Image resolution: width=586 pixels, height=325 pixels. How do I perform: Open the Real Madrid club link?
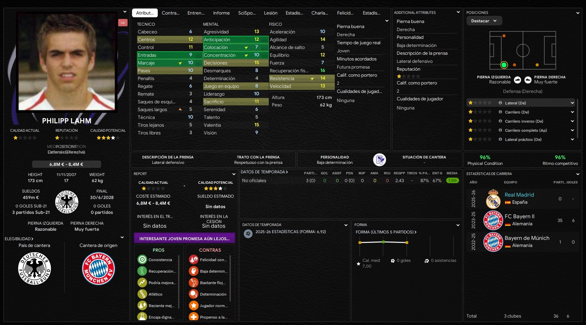point(519,195)
